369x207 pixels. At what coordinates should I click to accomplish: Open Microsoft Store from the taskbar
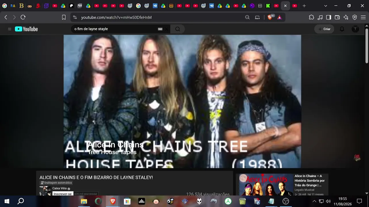pos(127,201)
